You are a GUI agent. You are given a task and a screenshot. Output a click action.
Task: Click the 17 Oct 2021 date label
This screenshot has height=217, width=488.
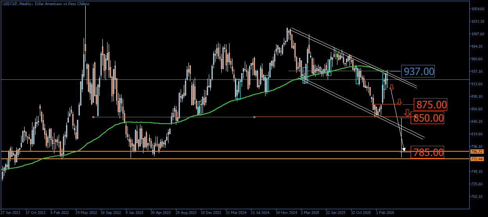(36, 213)
